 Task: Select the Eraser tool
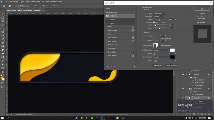point(3,43)
